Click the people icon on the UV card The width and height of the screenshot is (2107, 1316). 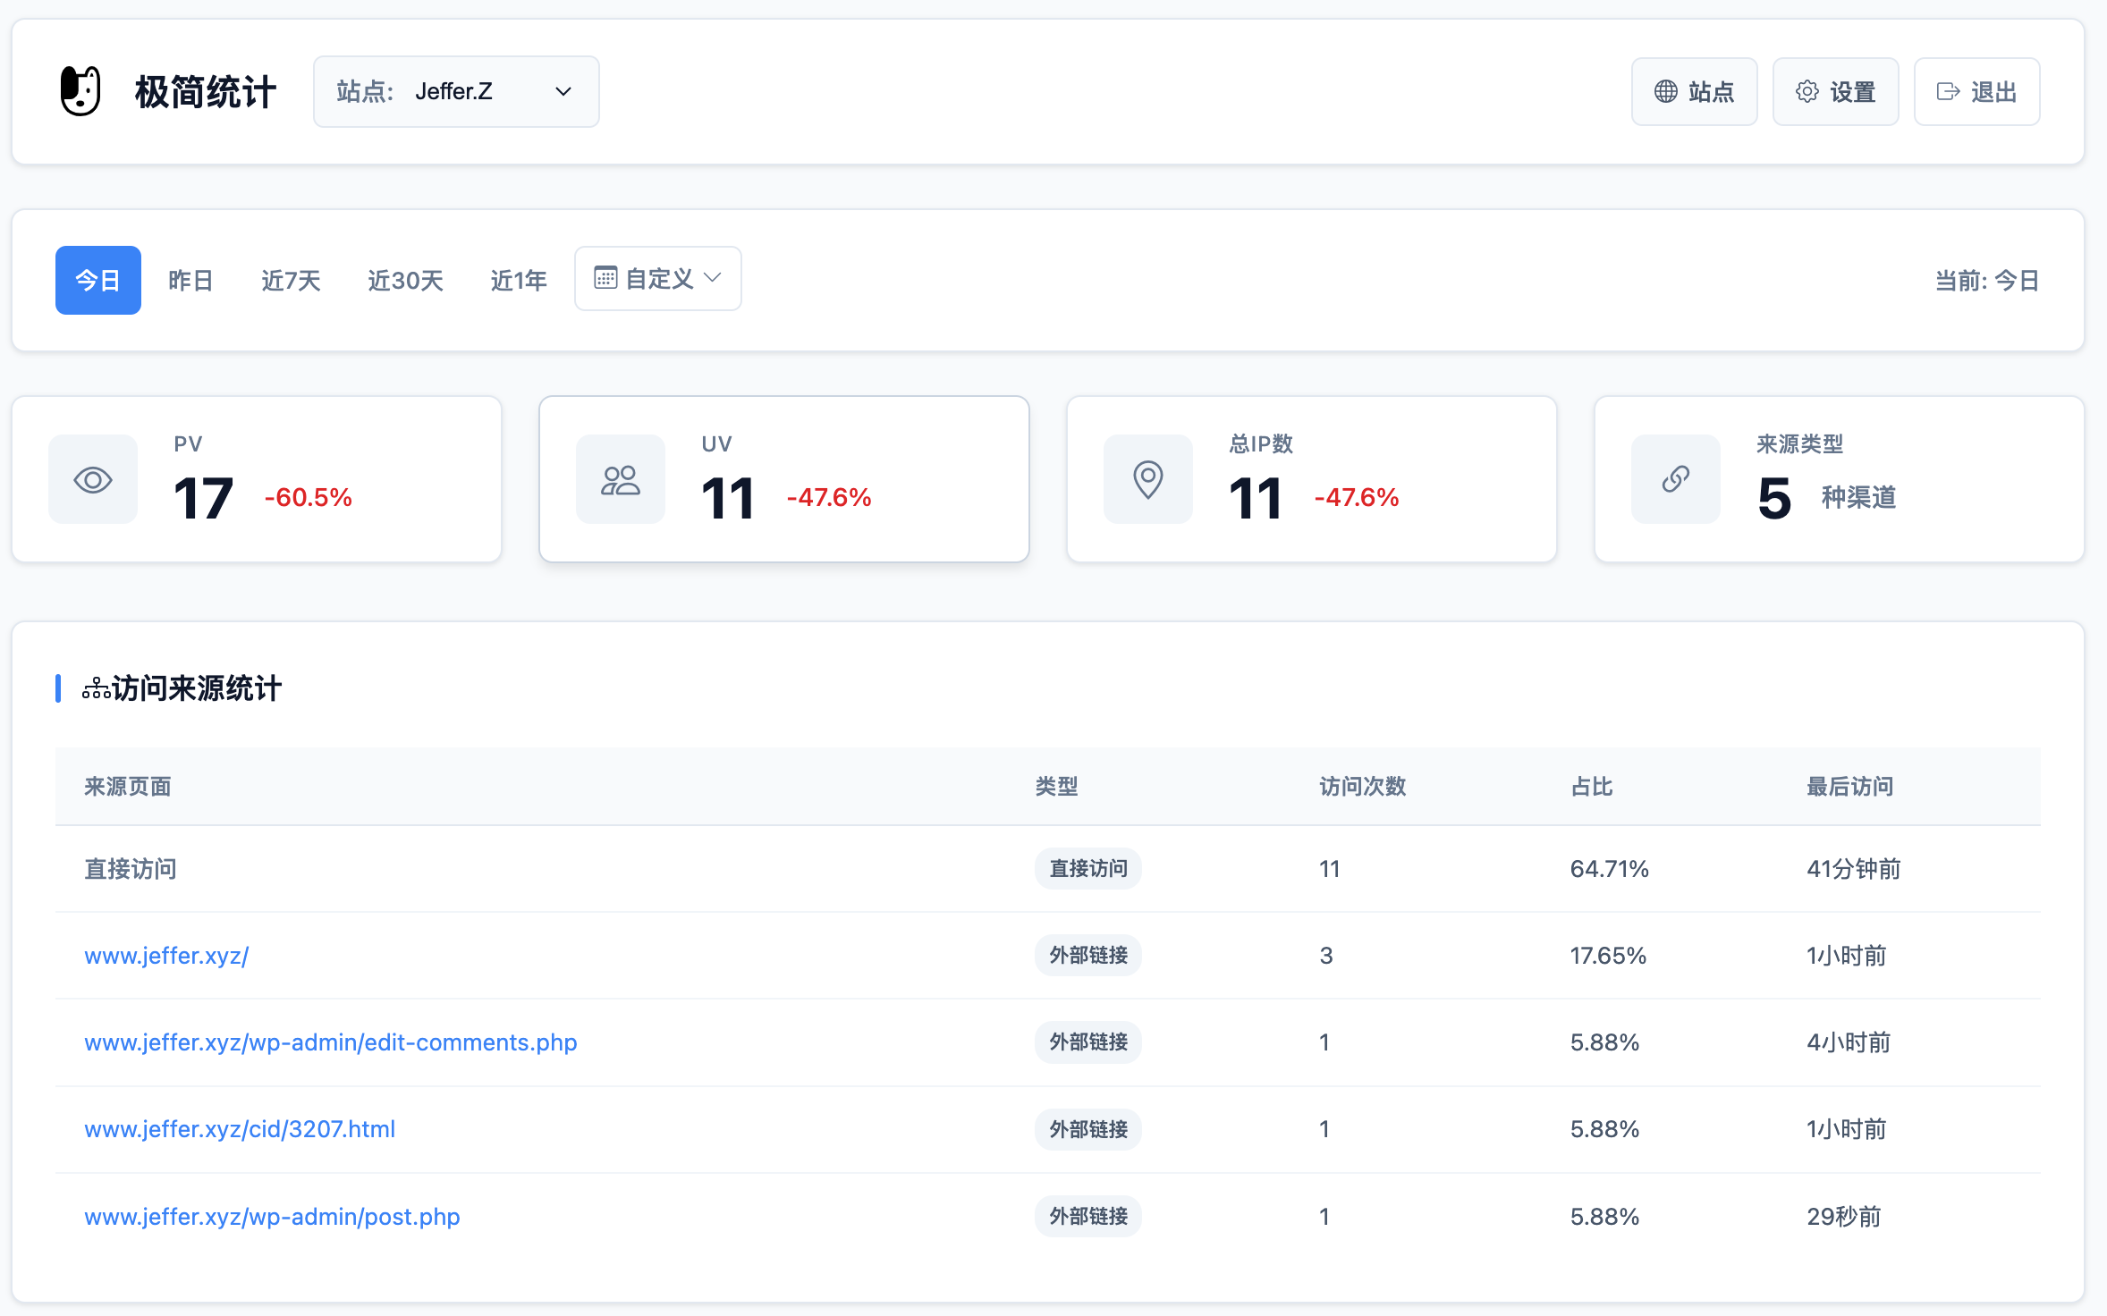coord(620,479)
